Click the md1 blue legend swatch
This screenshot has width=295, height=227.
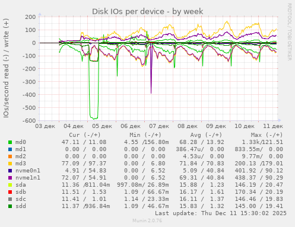click(x=10, y=149)
